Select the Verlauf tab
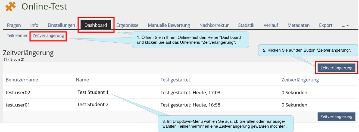The width and height of the screenshot is (359, 132). 271,25
